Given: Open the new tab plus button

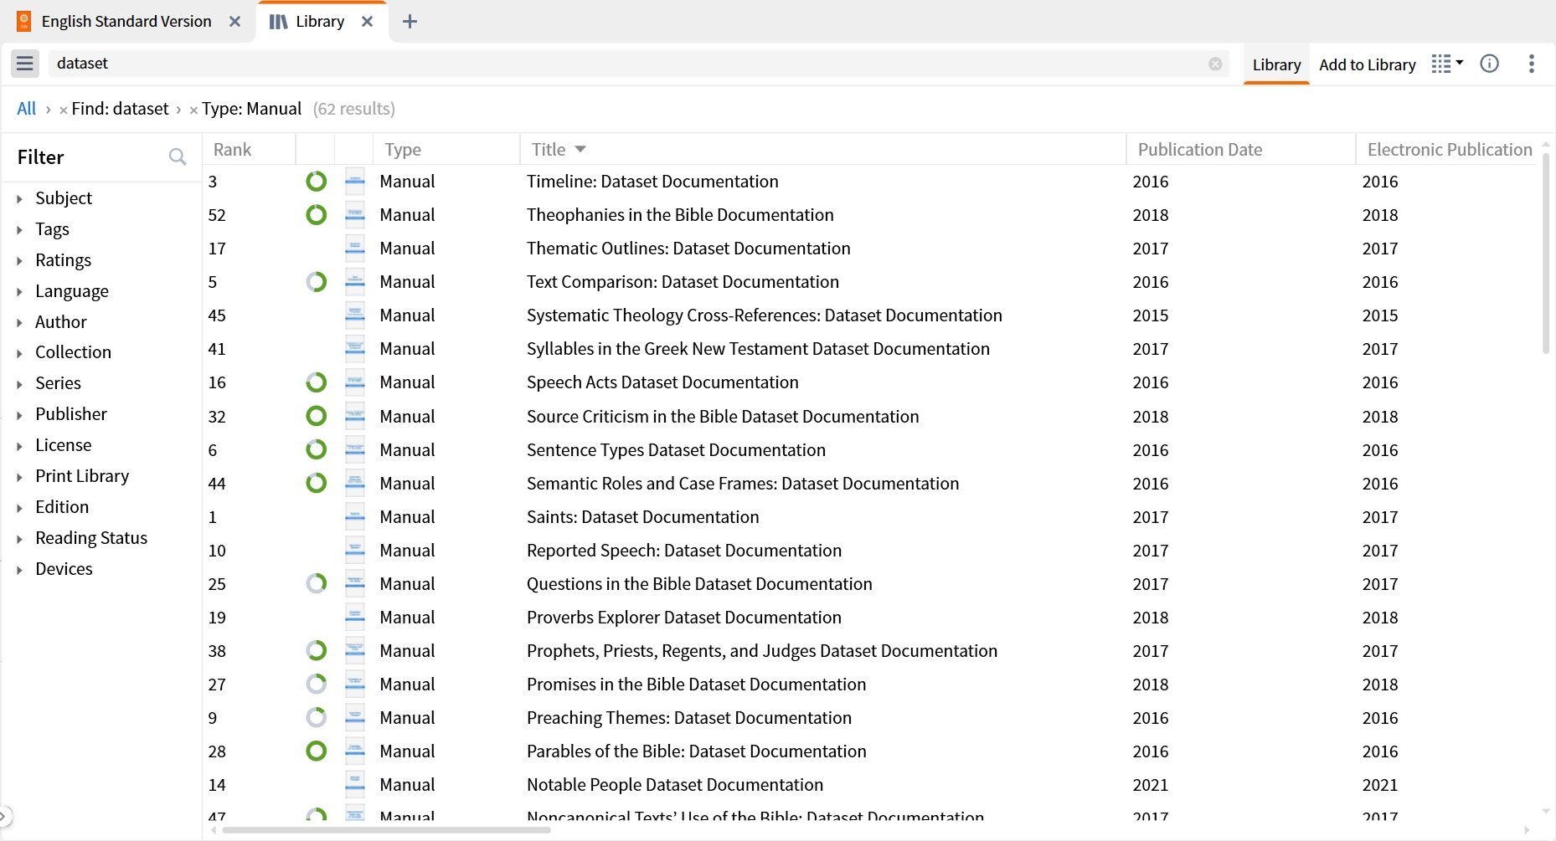Looking at the screenshot, I should tap(410, 22).
